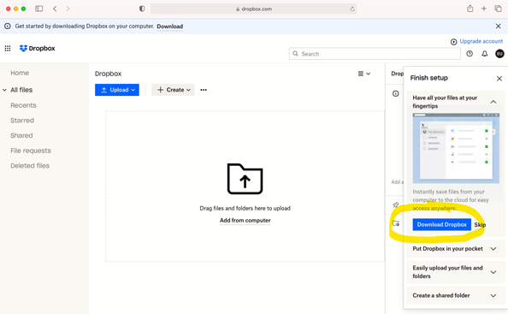Click the dropbox.com address bar
508x314 pixels.
pos(254,9)
